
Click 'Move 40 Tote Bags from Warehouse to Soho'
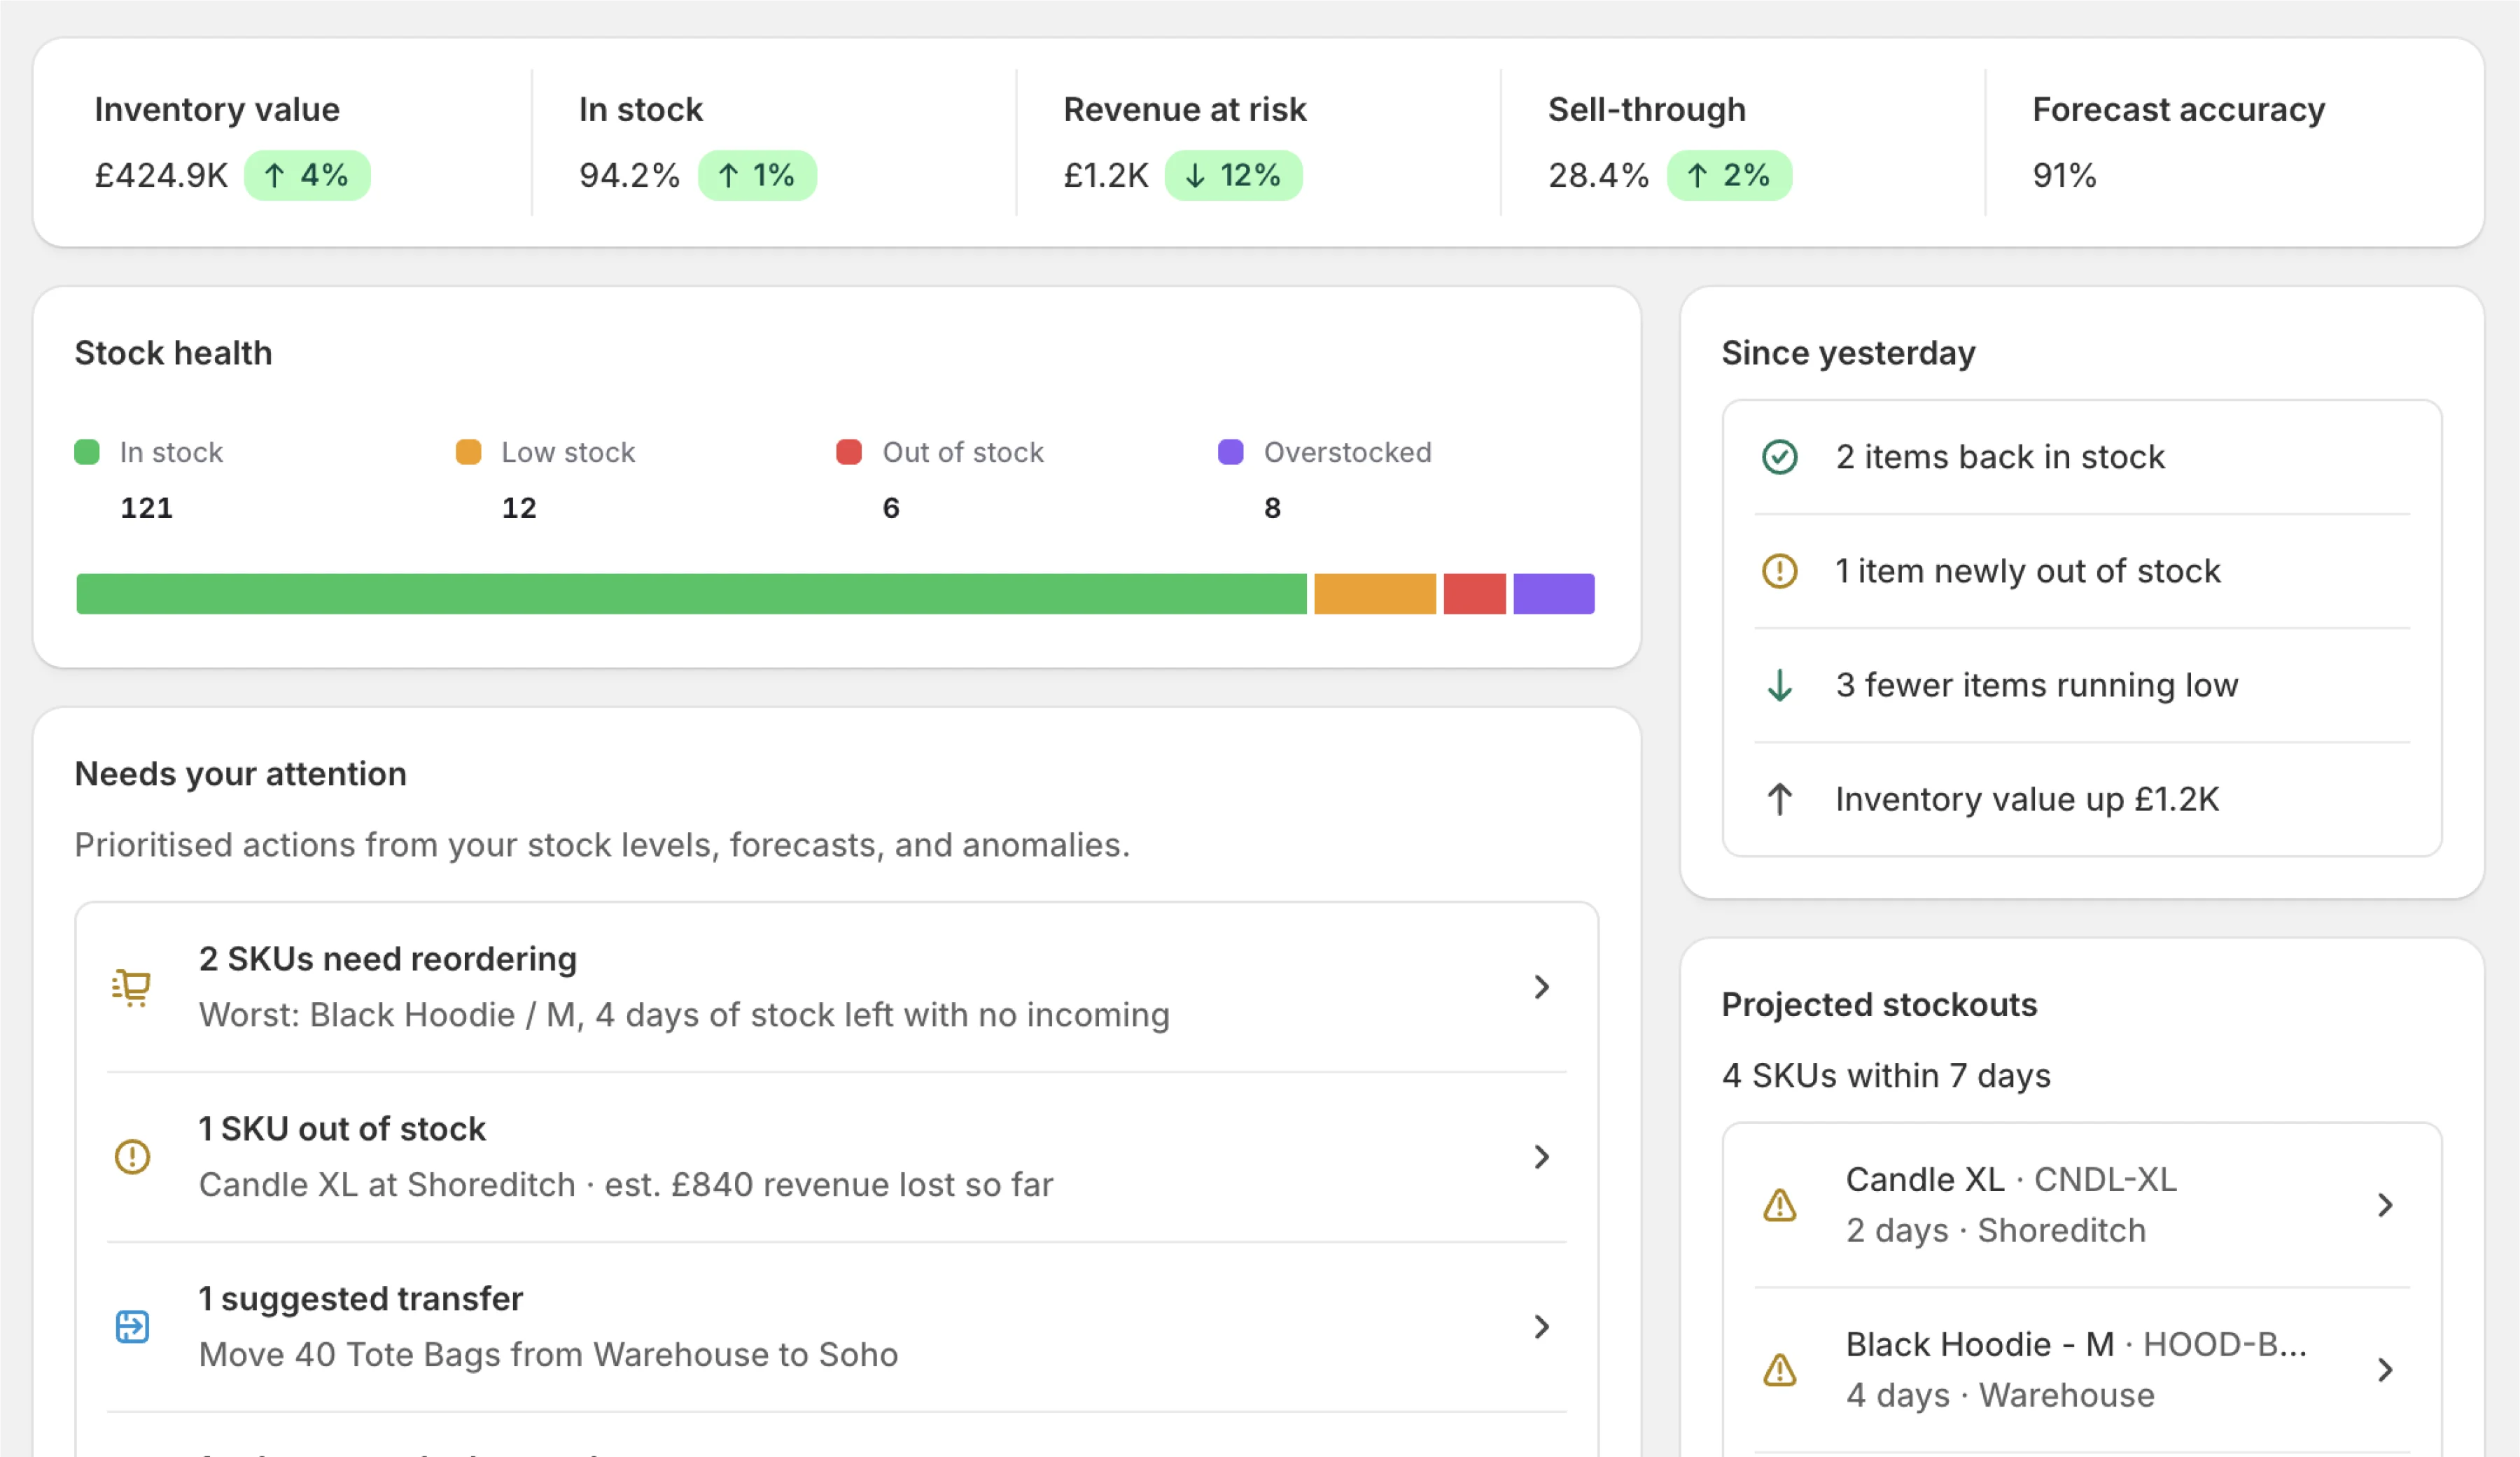548,1355
